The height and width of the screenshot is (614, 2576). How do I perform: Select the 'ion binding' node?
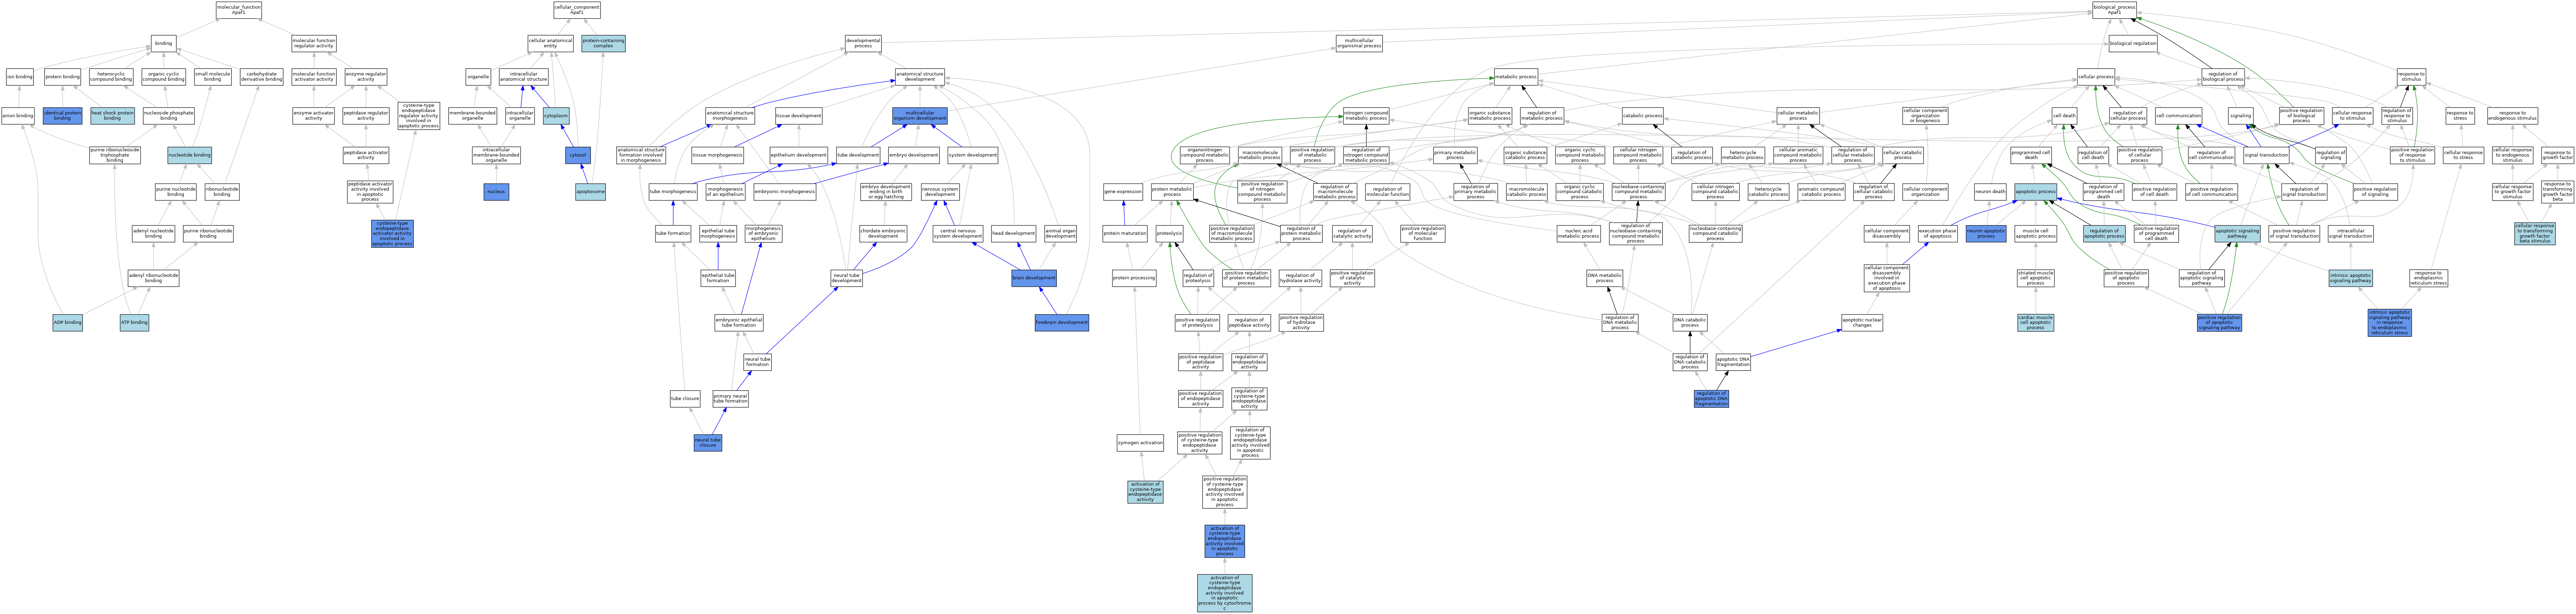pos(20,77)
